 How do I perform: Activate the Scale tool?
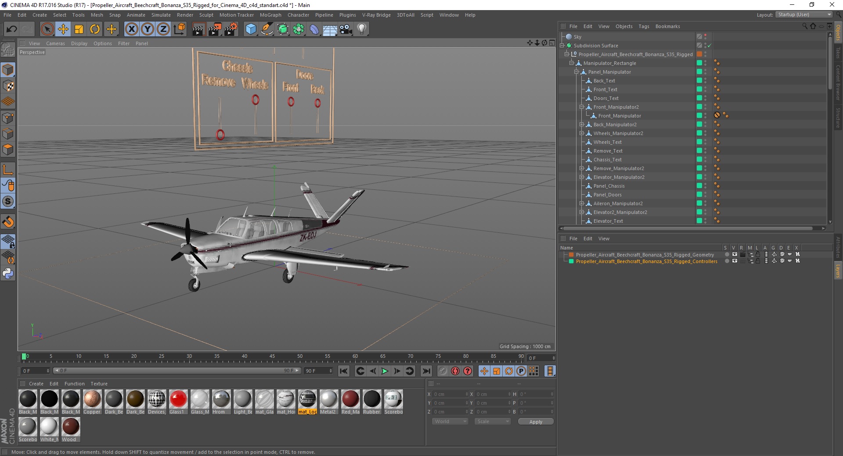pos(79,29)
